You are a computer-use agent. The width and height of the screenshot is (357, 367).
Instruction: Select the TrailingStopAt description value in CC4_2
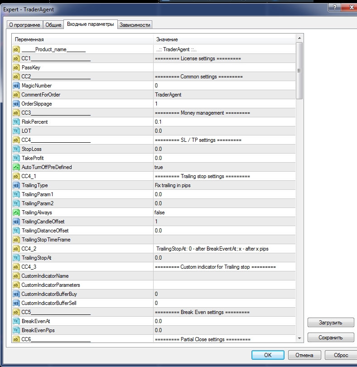212,249
